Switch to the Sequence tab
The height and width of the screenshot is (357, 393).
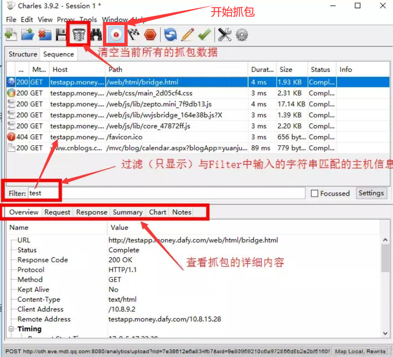[59, 54]
